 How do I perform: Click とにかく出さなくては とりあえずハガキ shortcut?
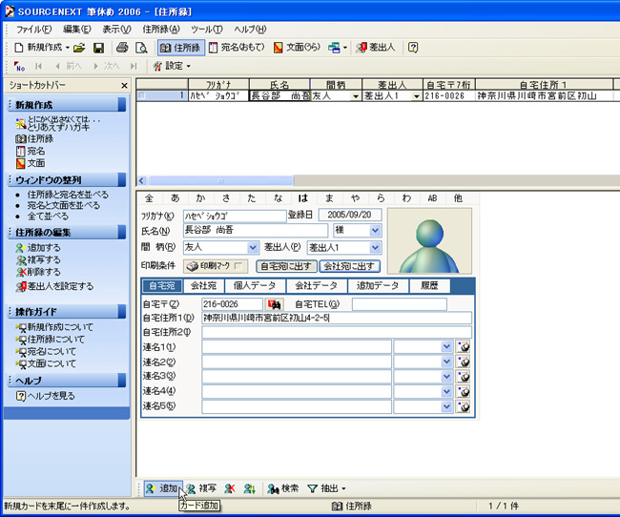coord(58,123)
